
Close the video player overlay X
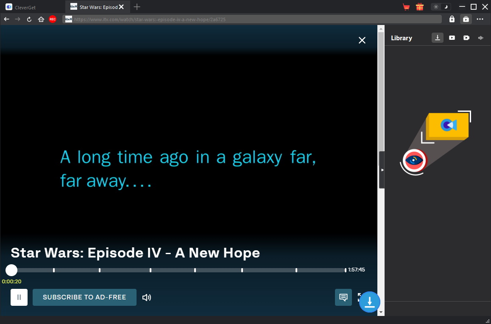pos(362,40)
